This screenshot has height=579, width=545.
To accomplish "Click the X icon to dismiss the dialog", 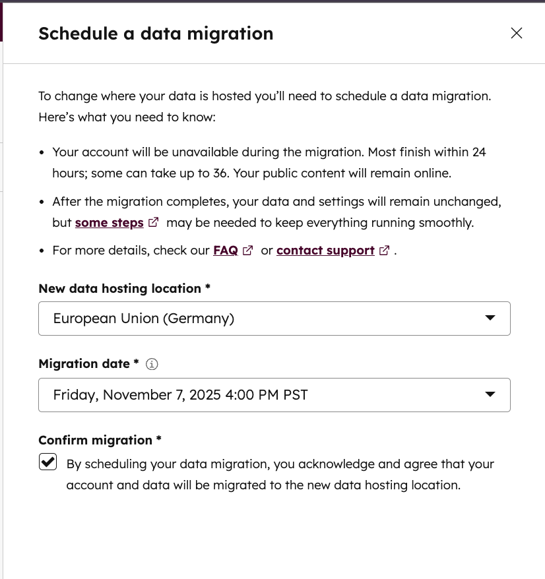I will pos(517,33).
